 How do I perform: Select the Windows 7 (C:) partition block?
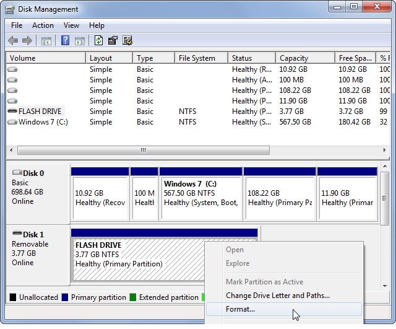click(x=200, y=194)
